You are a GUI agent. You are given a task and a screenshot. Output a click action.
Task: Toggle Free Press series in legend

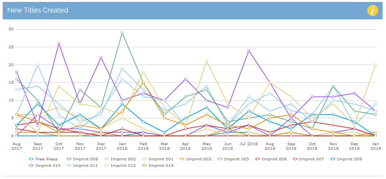tap(45, 159)
